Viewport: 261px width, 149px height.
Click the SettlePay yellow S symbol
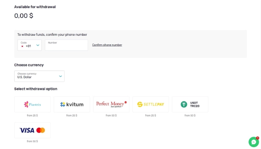tap(140, 104)
